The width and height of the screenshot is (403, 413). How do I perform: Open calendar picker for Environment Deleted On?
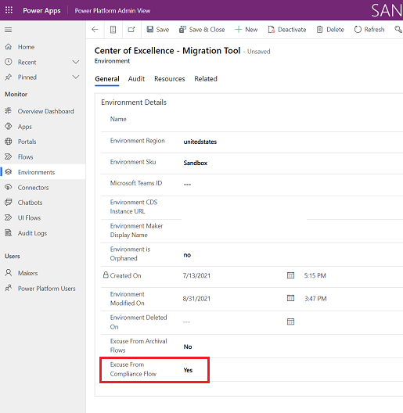tap(290, 321)
